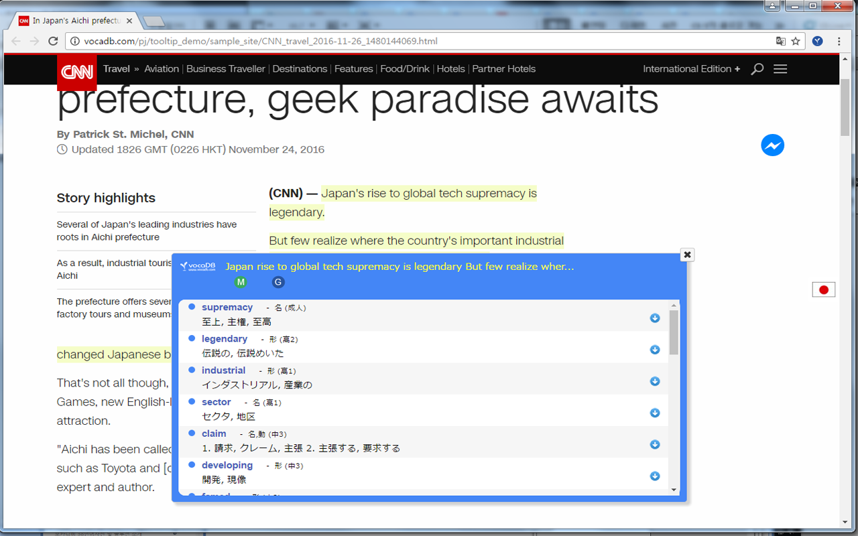Screen dimensions: 858x536
Task: Open the Travel section link
Action: [117, 68]
